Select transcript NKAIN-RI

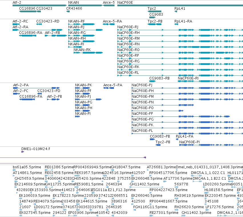pos(76,44)
